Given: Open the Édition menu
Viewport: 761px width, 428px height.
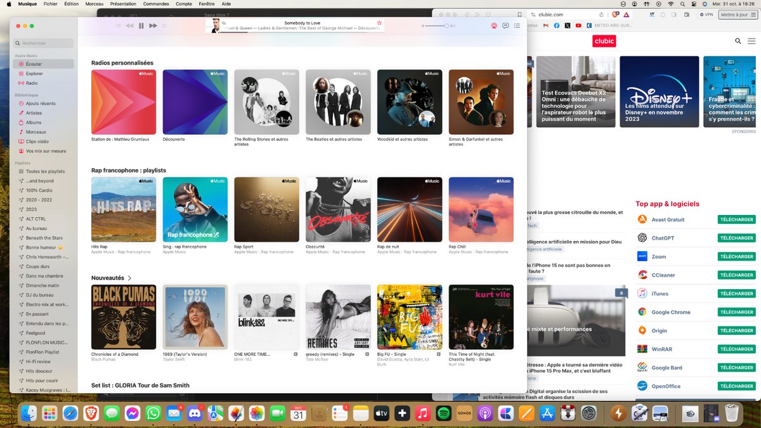Looking at the screenshot, I should pyautogui.click(x=72, y=4).
